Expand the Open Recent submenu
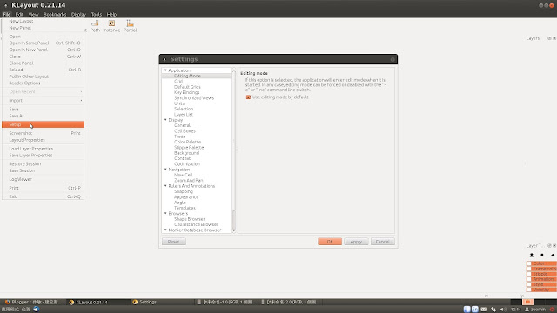557x313 pixels. pyautogui.click(x=43, y=92)
